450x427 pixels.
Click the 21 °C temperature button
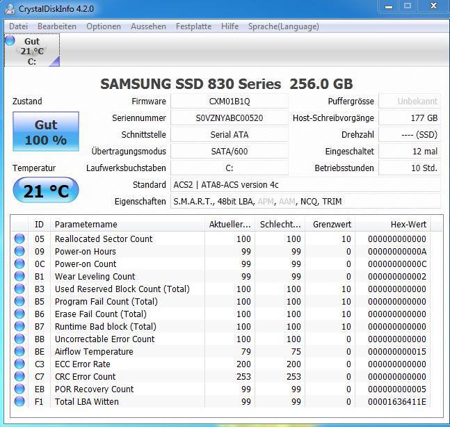click(x=46, y=191)
